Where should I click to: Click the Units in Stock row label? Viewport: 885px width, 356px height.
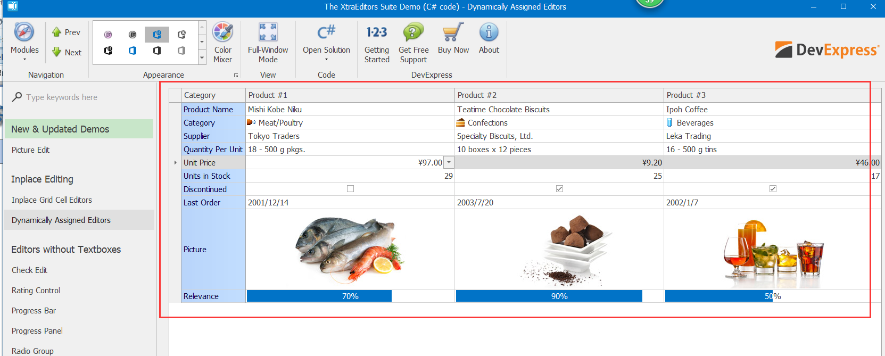click(213, 176)
